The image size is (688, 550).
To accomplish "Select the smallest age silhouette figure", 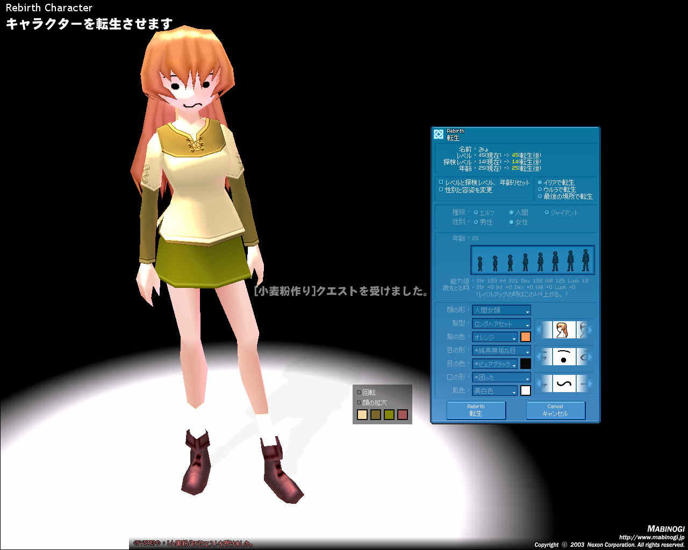I will click(x=480, y=264).
